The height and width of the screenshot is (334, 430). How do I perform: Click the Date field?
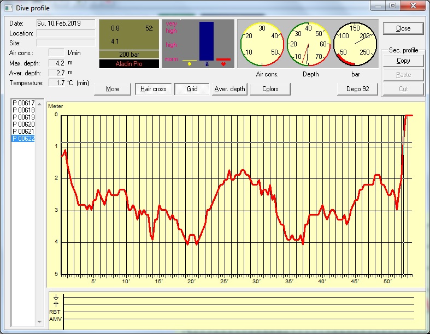[x=66, y=23]
